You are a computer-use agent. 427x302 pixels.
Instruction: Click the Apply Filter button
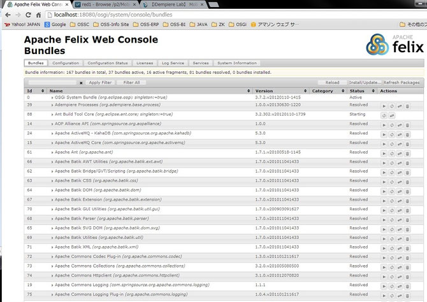pos(100,83)
